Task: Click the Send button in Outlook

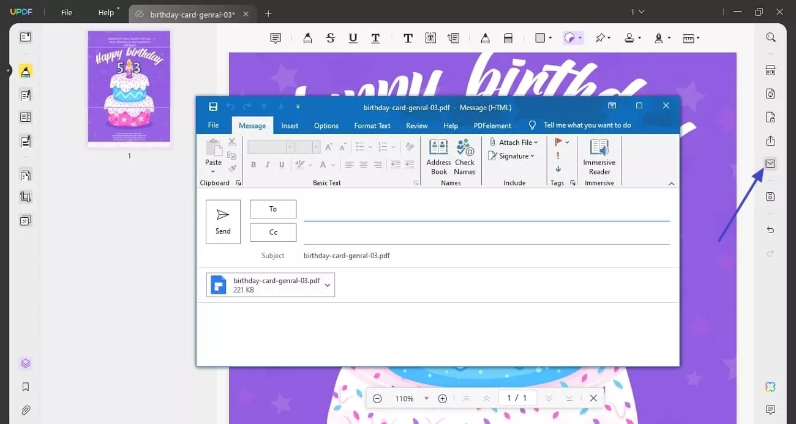Action: [x=223, y=221]
